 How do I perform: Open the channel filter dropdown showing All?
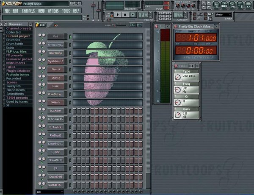tap(50, 192)
